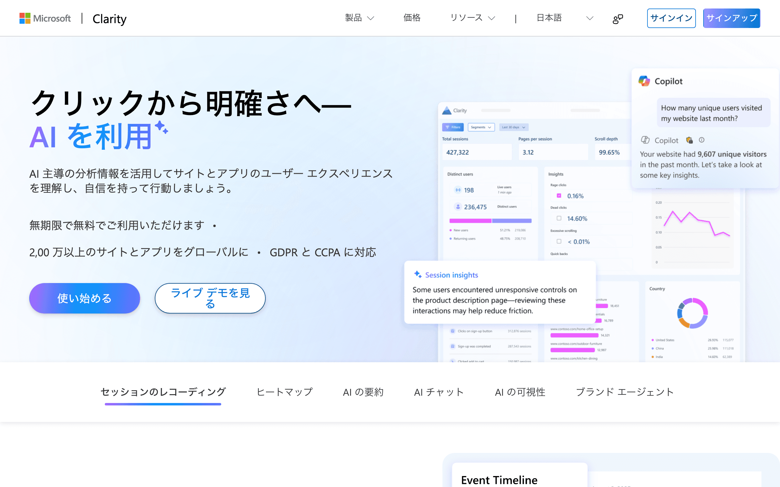Click the Microsoft logo
The width and height of the screenshot is (780, 487).
(x=45, y=18)
